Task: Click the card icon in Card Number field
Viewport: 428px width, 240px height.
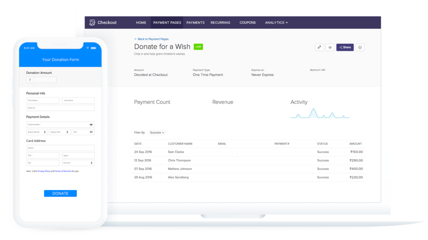Action: coord(91,124)
